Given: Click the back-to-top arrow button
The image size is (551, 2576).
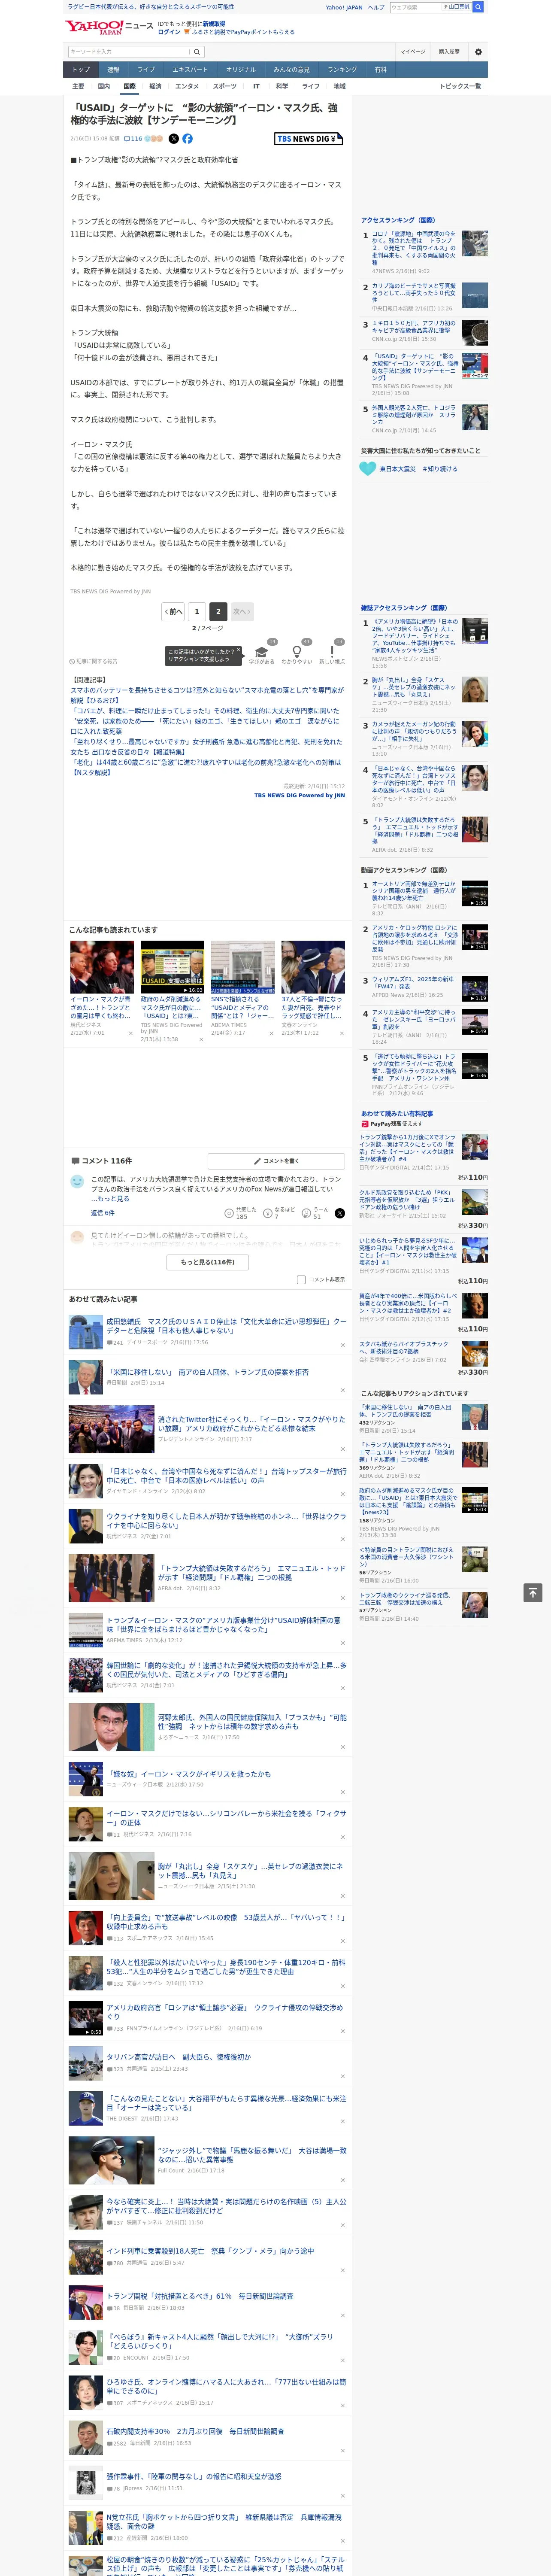Looking at the screenshot, I should tap(533, 1592).
